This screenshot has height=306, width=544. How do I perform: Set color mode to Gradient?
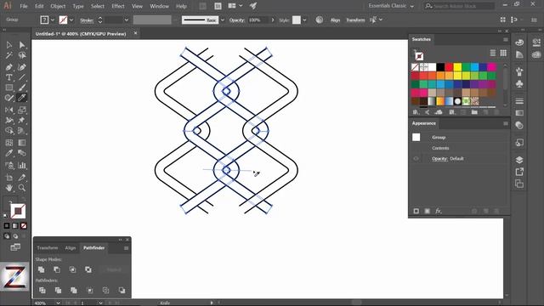click(x=15, y=226)
